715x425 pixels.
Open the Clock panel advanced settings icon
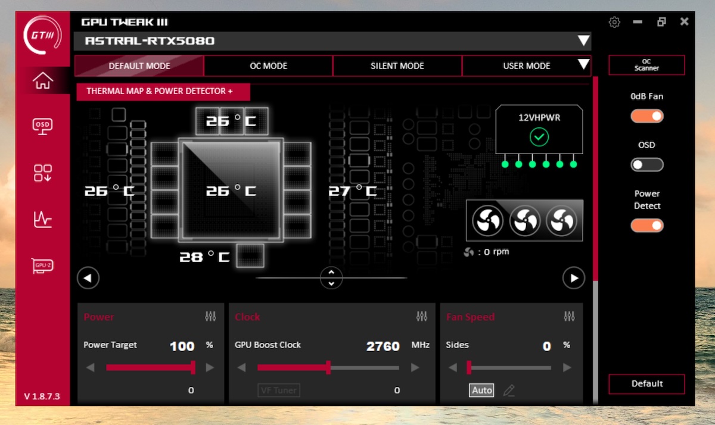[422, 317]
